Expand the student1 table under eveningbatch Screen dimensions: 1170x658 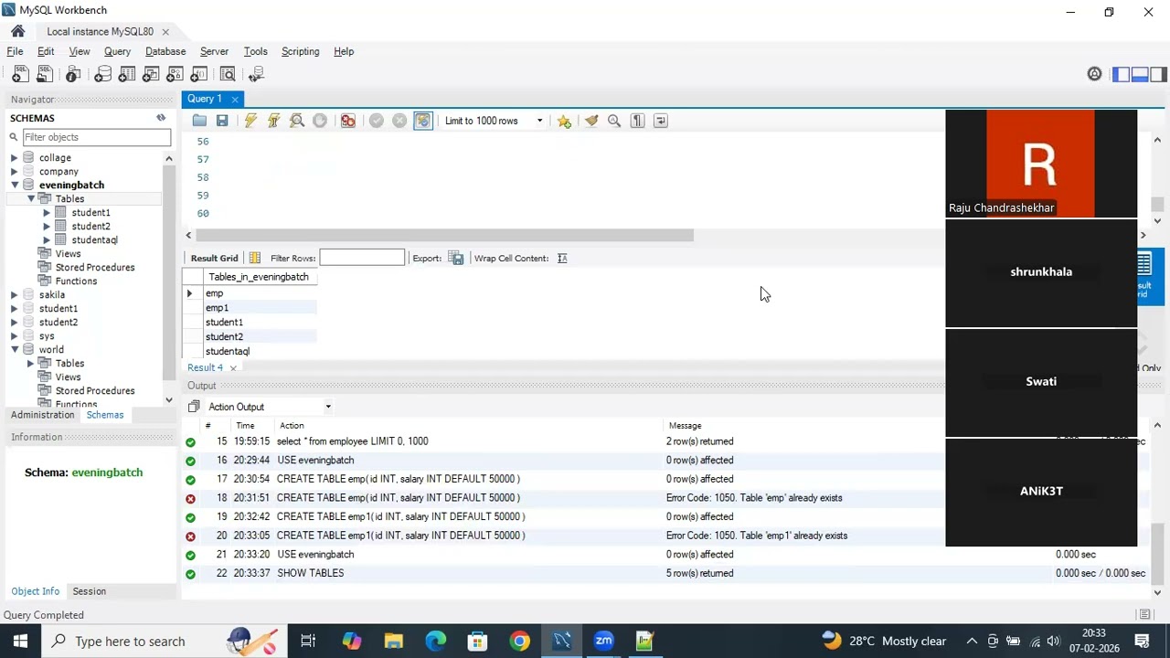click(47, 213)
